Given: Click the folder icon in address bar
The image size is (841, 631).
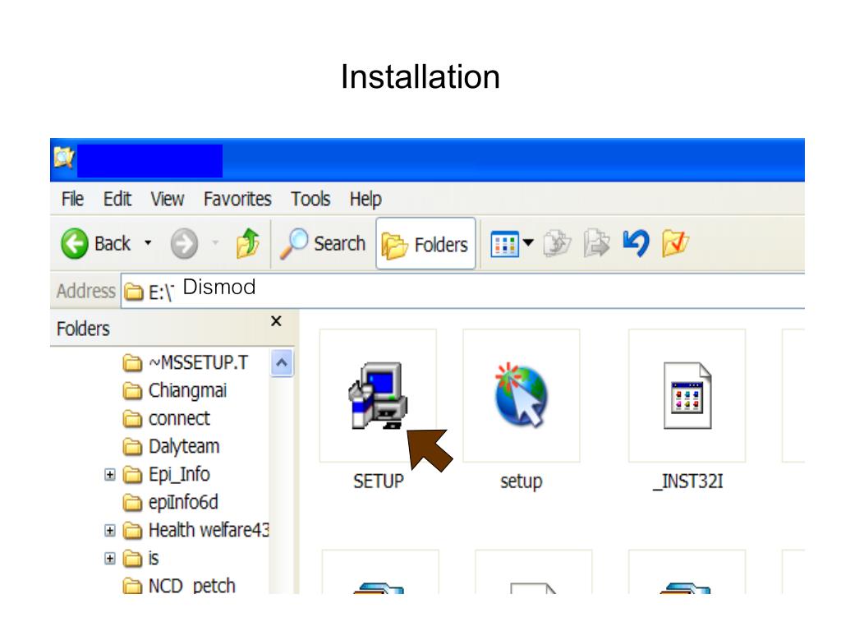Looking at the screenshot, I should point(134,292).
